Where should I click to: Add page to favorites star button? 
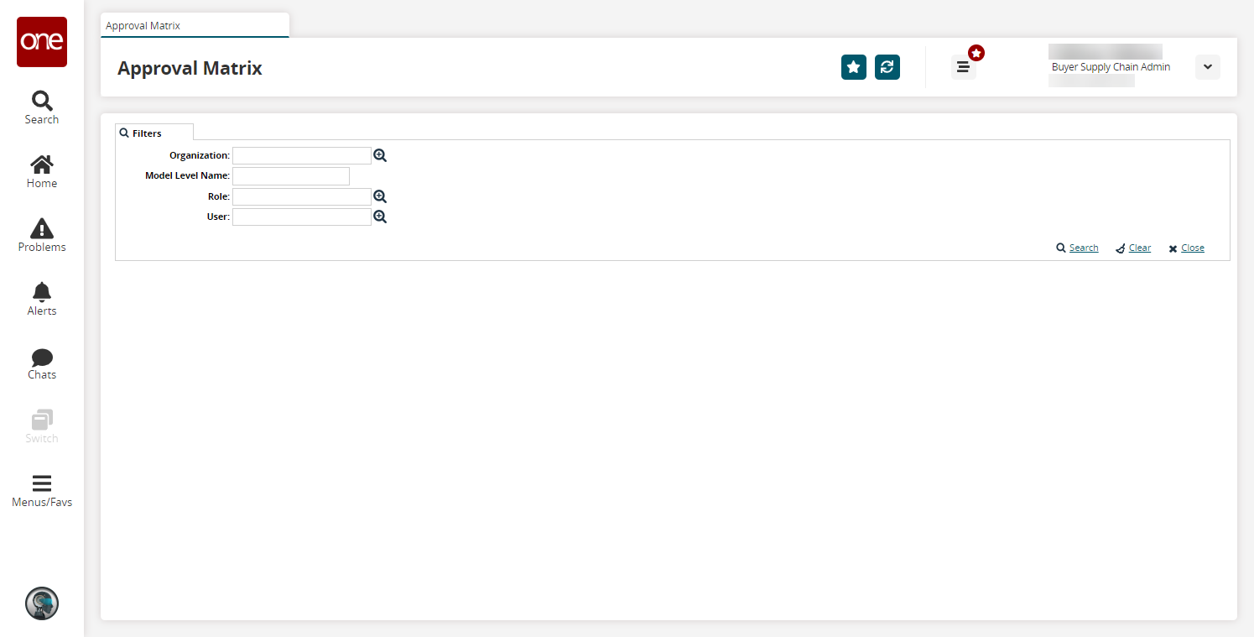point(853,67)
